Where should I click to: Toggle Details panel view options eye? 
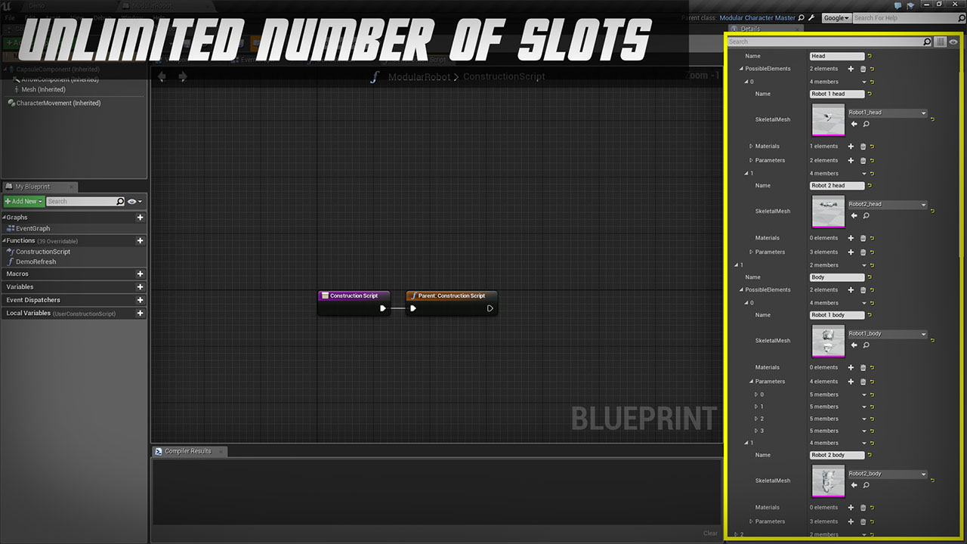tap(953, 42)
